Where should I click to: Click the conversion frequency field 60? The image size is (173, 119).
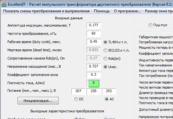click(94, 34)
